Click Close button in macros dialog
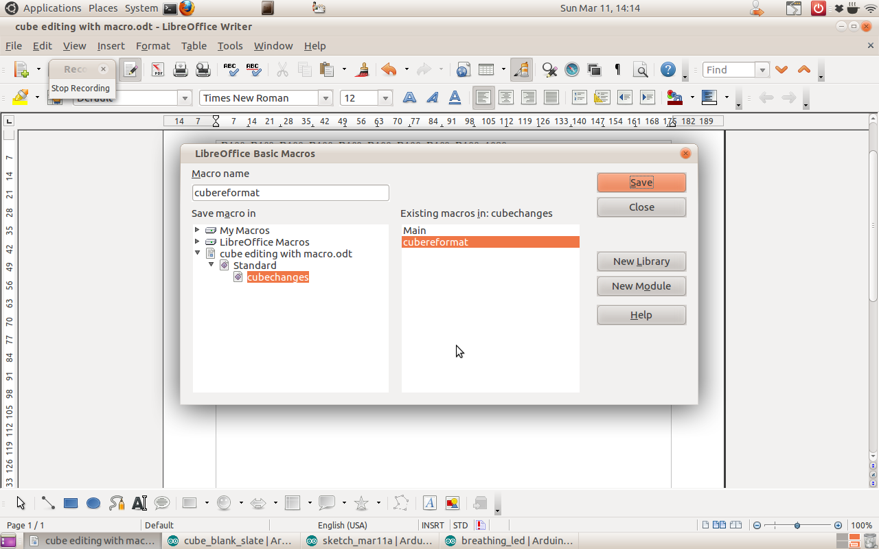Viewport: 879px width, 549px height. (641, 207)
